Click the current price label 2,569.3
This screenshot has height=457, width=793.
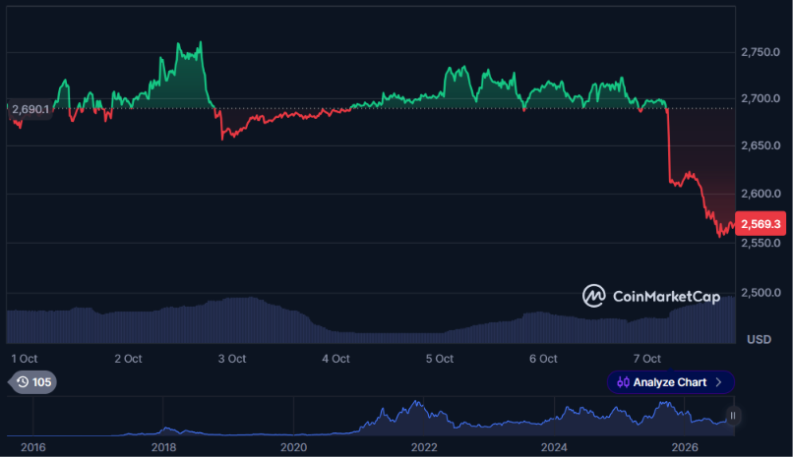coord(761,224)
